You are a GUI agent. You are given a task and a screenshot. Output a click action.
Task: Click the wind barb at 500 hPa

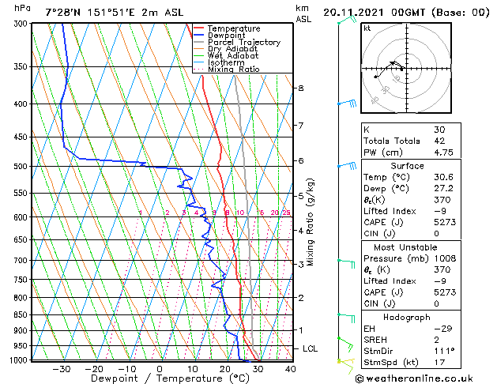[x=347, y=165]
